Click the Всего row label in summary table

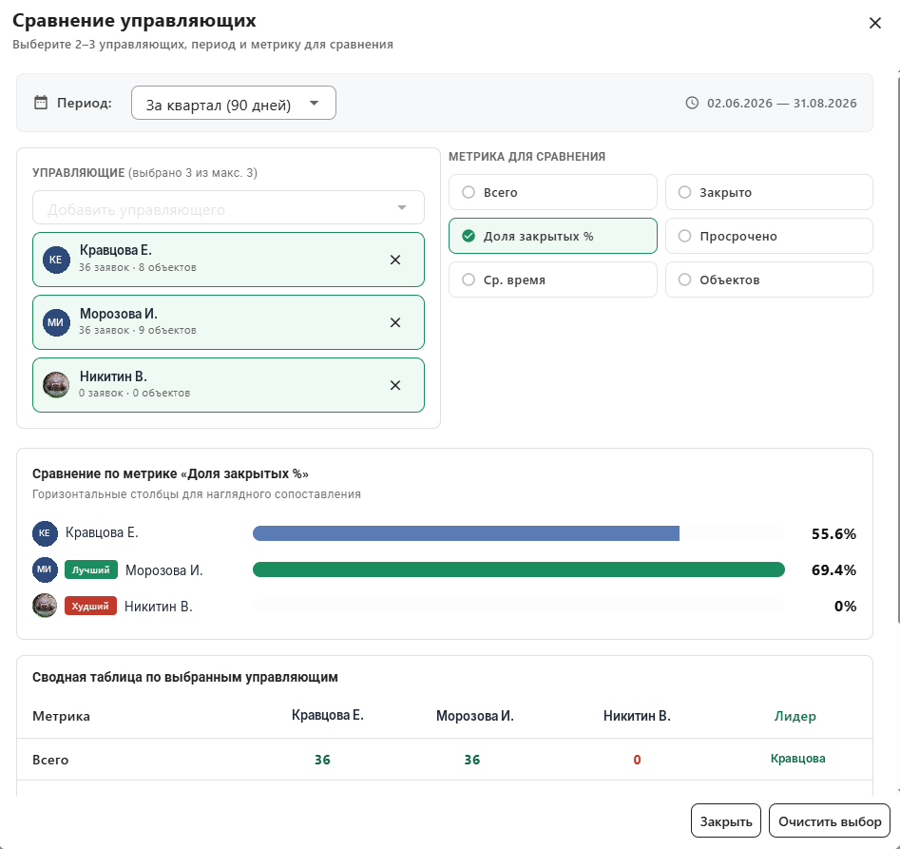50,760
